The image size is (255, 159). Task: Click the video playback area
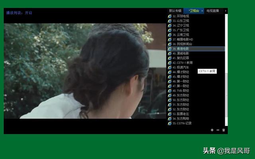point(85,71)
